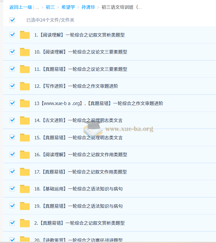Uncheck the checkbox for 15 真题易错
The width and height of the screenshot is (216, 243).
coord(12,137)
